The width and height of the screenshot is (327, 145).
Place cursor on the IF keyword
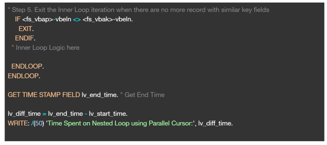(x=18, y=19)
